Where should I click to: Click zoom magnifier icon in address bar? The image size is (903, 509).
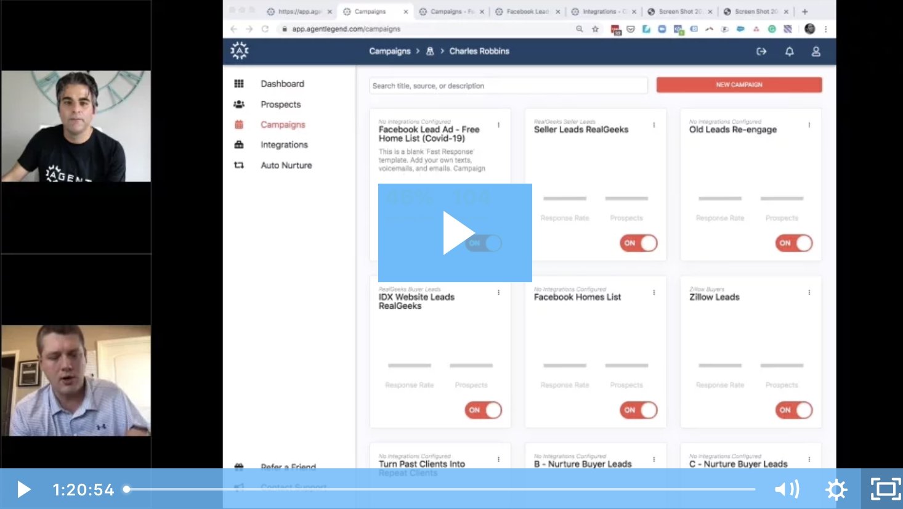pyautogui.click(x=579, y=29)
